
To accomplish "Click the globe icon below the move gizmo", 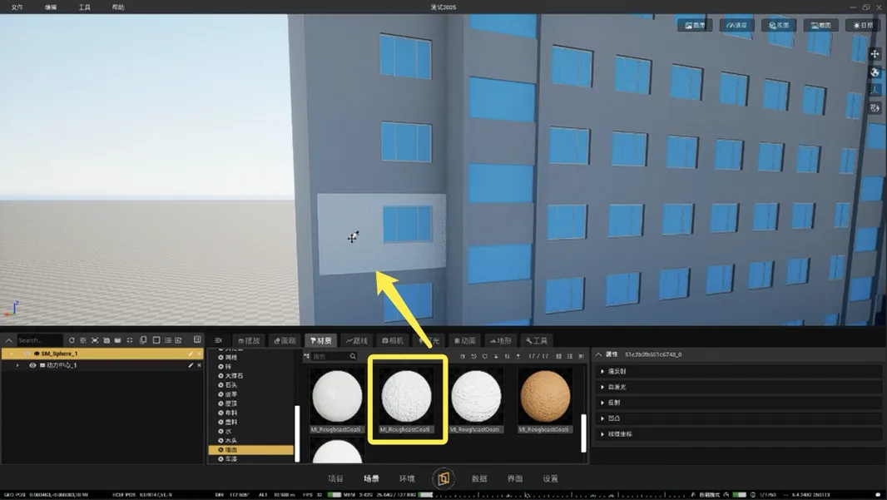I will (x=875, y=72).
